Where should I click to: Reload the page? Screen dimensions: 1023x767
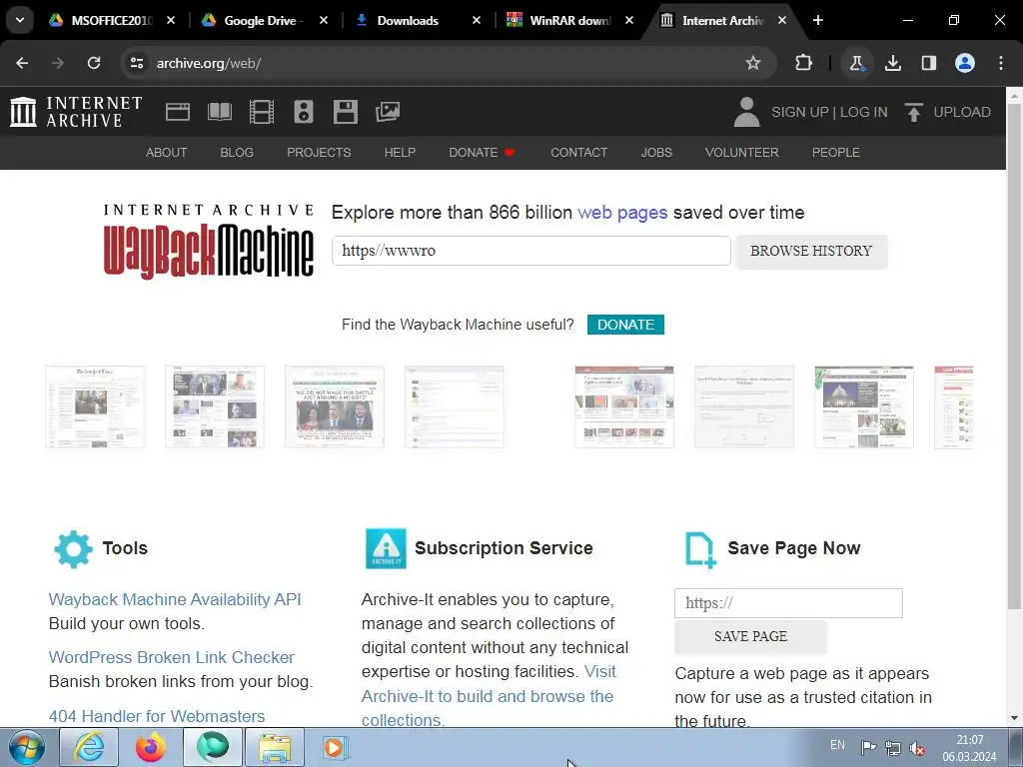(x=94, y=63)
